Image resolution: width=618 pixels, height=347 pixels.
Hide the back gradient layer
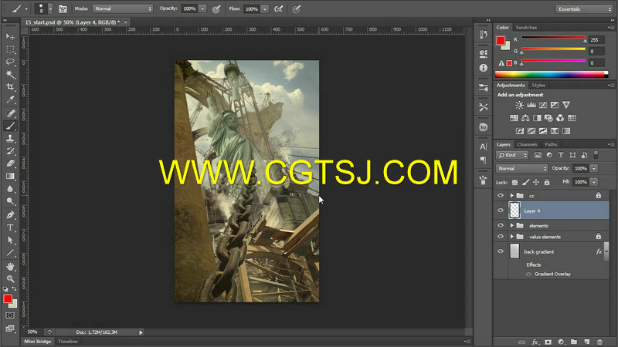point(501,251)
